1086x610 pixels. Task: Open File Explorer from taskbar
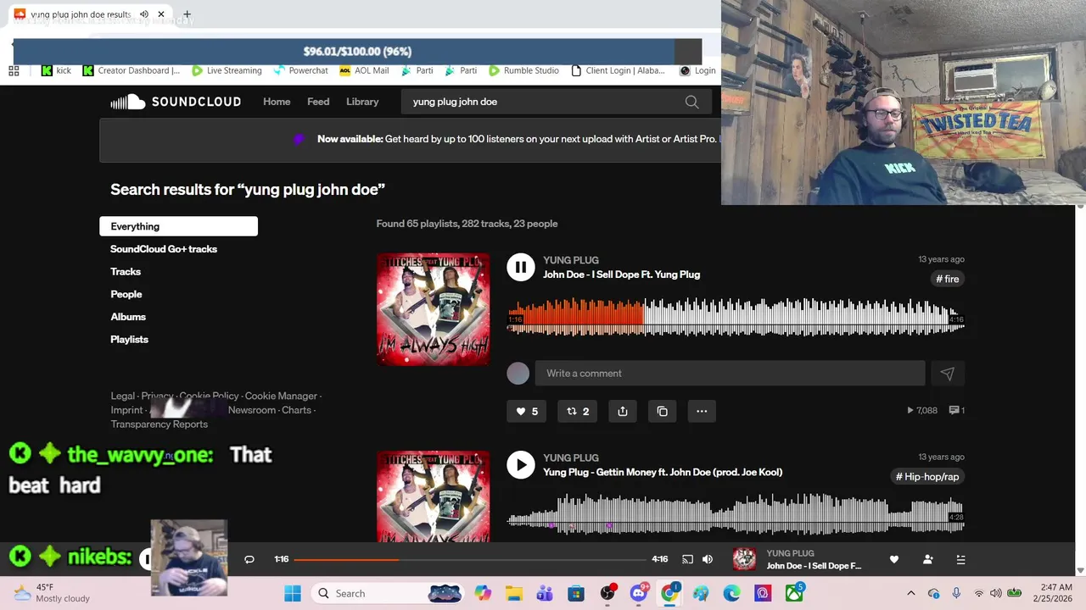click(513, 593)
